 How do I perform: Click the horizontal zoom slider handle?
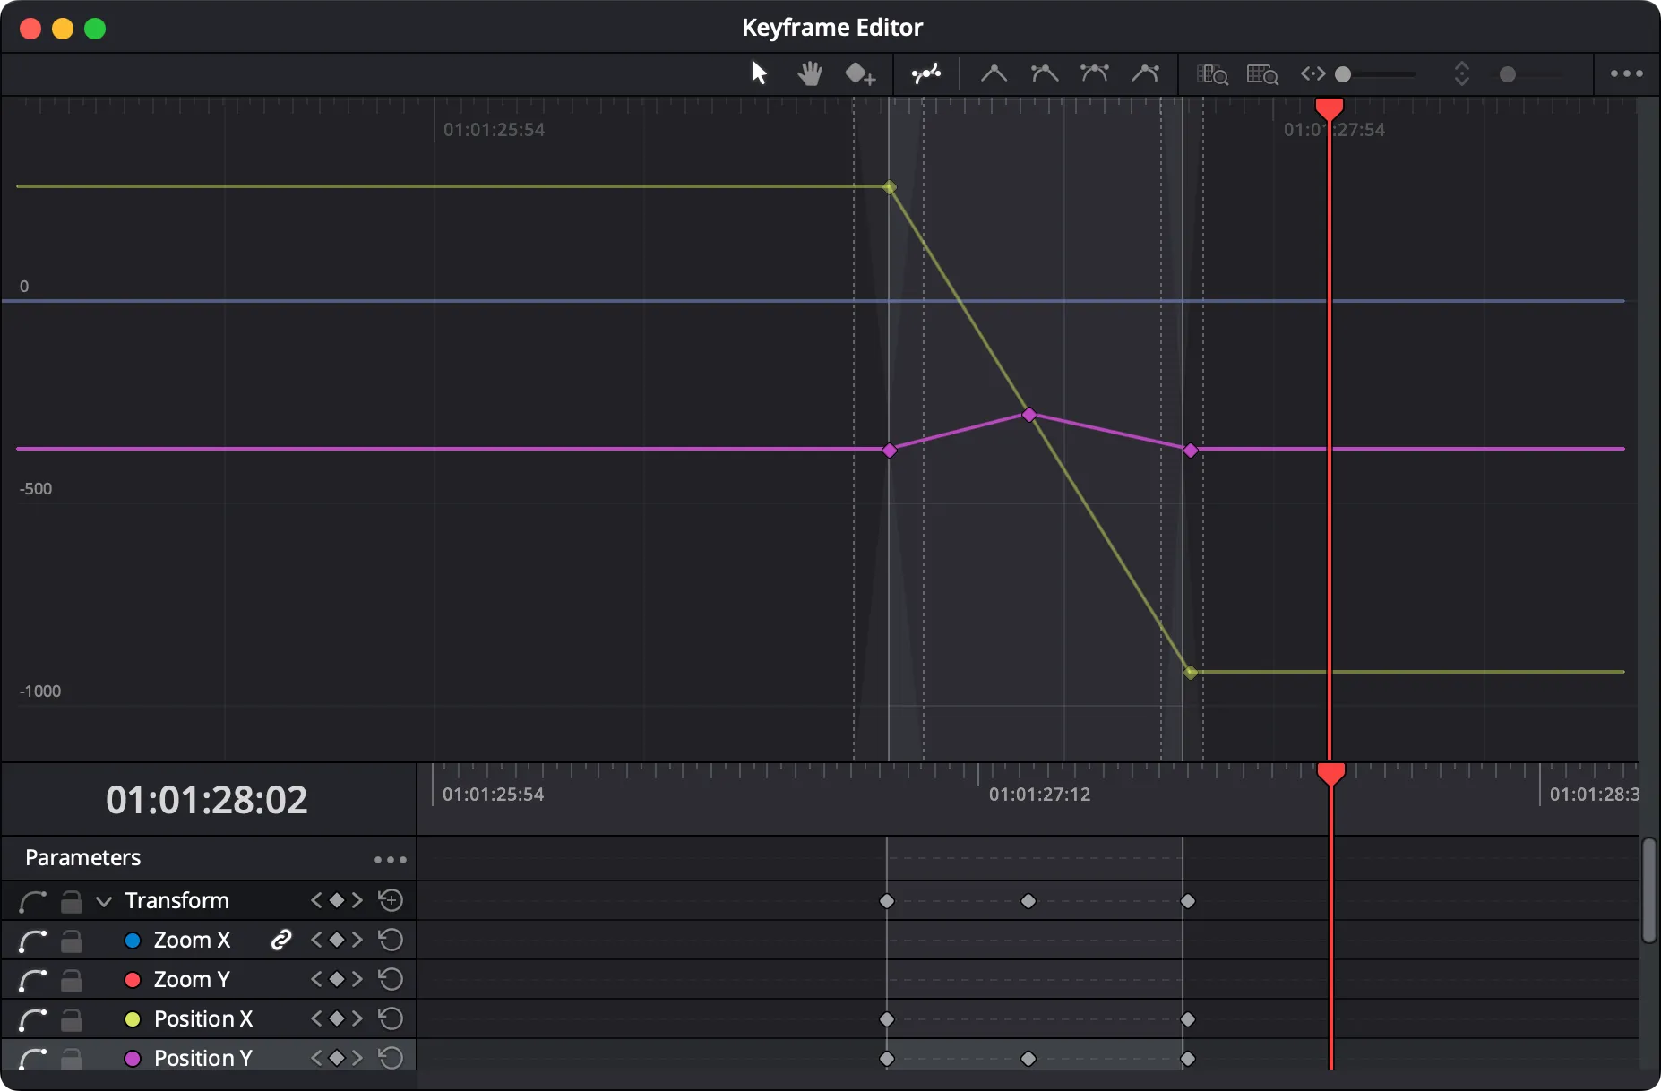point(1343,74)
